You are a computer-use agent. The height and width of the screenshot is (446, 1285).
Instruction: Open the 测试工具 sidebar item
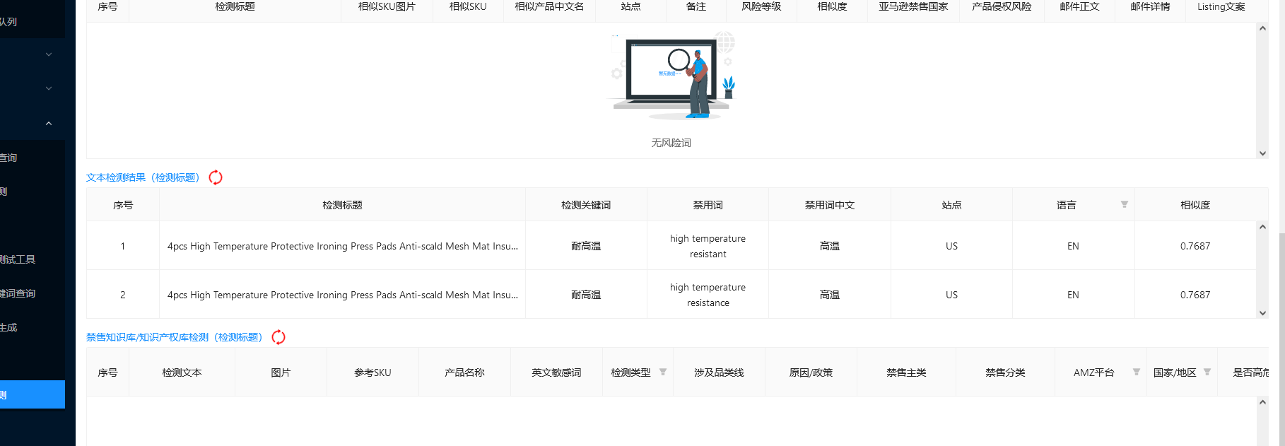coord(18,259)
